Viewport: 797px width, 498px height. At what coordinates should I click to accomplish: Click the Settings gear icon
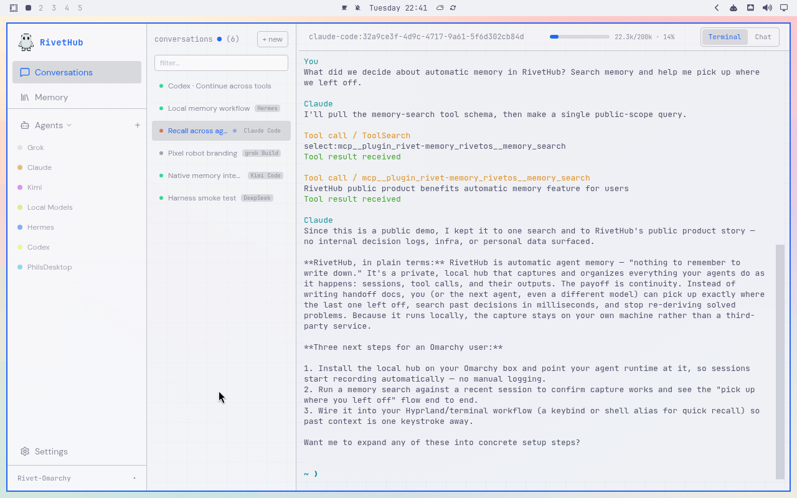25,451
